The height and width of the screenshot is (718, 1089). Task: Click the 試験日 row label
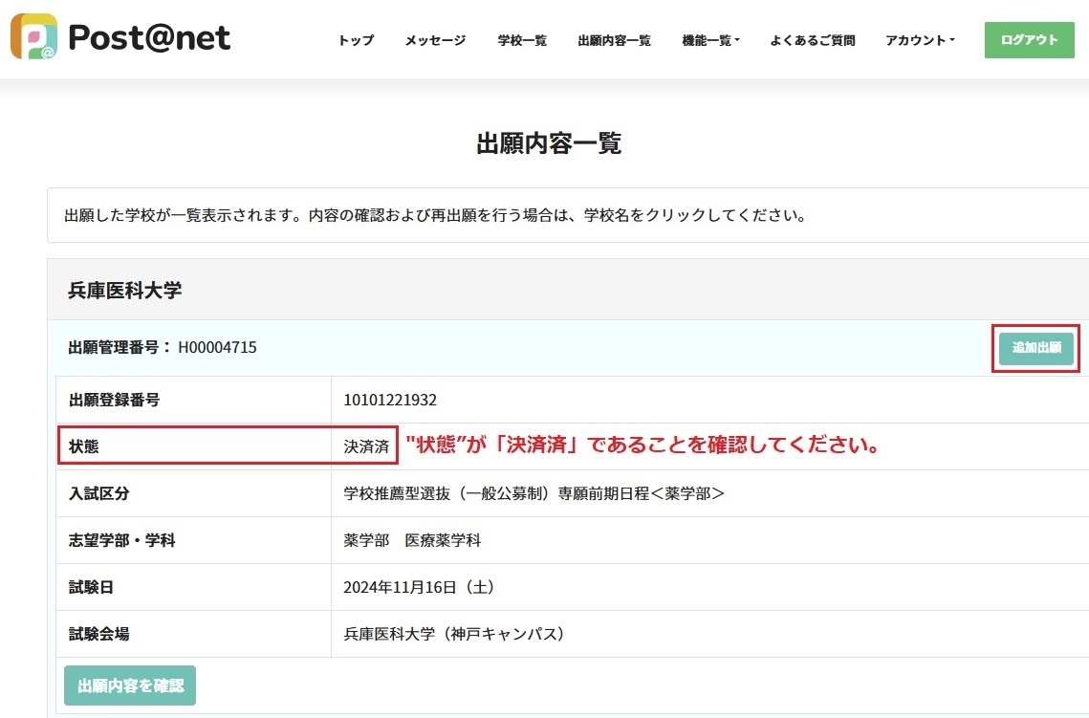(x=91, y=587)
